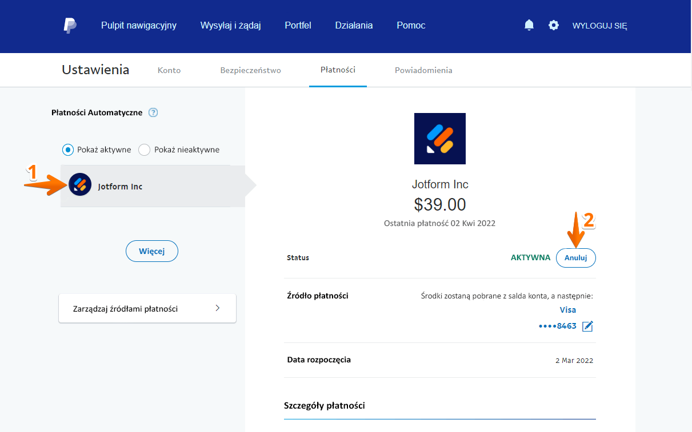
Task: Open the settings gear icon
Action: tap(554, 25)
